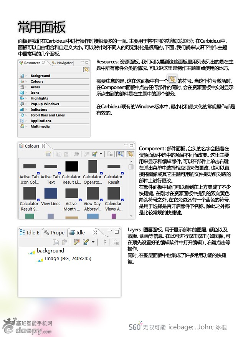
Task: Click the Multimedia category icon
Action: coord(21,126)
